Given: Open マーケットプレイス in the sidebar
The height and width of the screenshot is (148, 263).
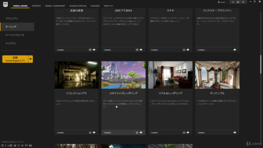Looking at the screenshot, I should [15, 35].
